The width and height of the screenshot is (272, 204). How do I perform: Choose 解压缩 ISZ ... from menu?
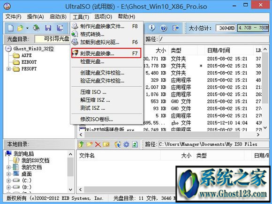click(x=106, y=100)
